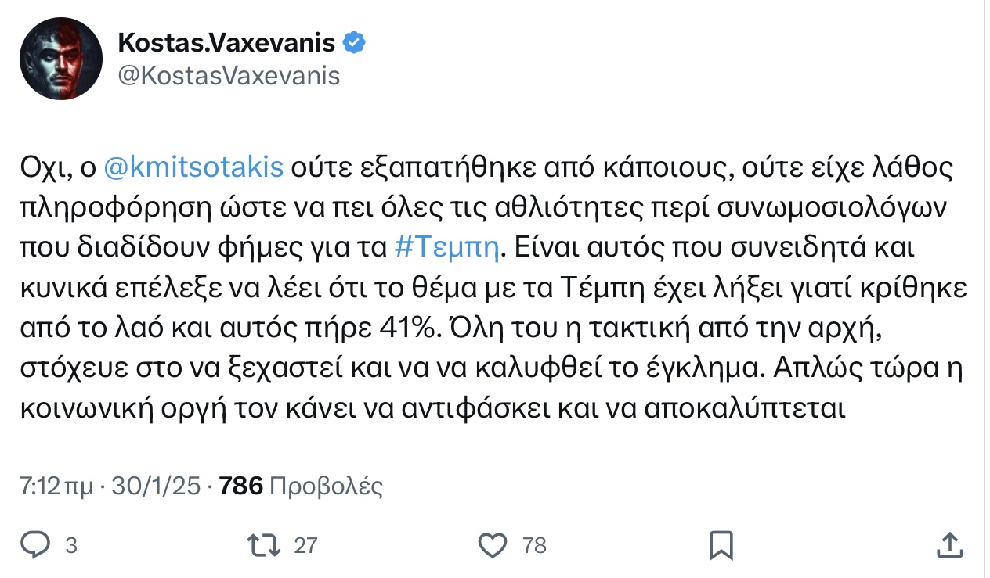990x578 pixels.
Task: Open the Kostas.Vaxevanis profile avatar
Action: click(62, 59)
